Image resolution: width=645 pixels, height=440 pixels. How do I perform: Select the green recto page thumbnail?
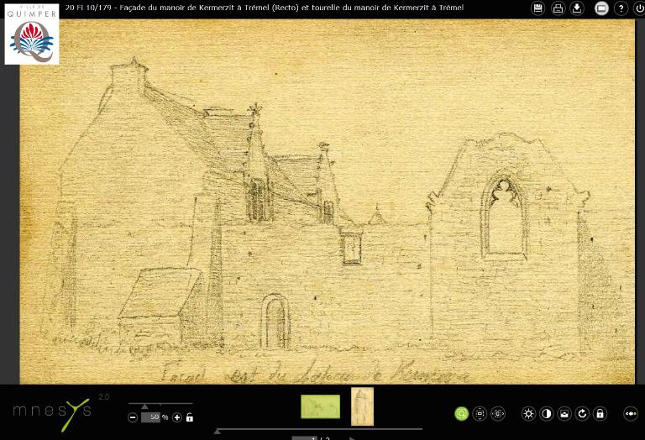tap(320, 406)
